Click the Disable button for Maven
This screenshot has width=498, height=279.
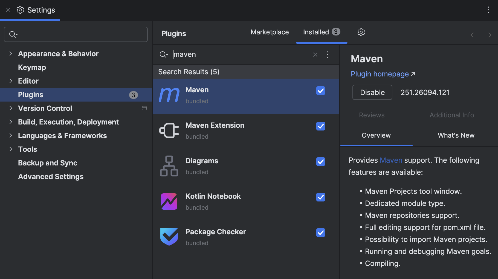[x=372, y=92]
